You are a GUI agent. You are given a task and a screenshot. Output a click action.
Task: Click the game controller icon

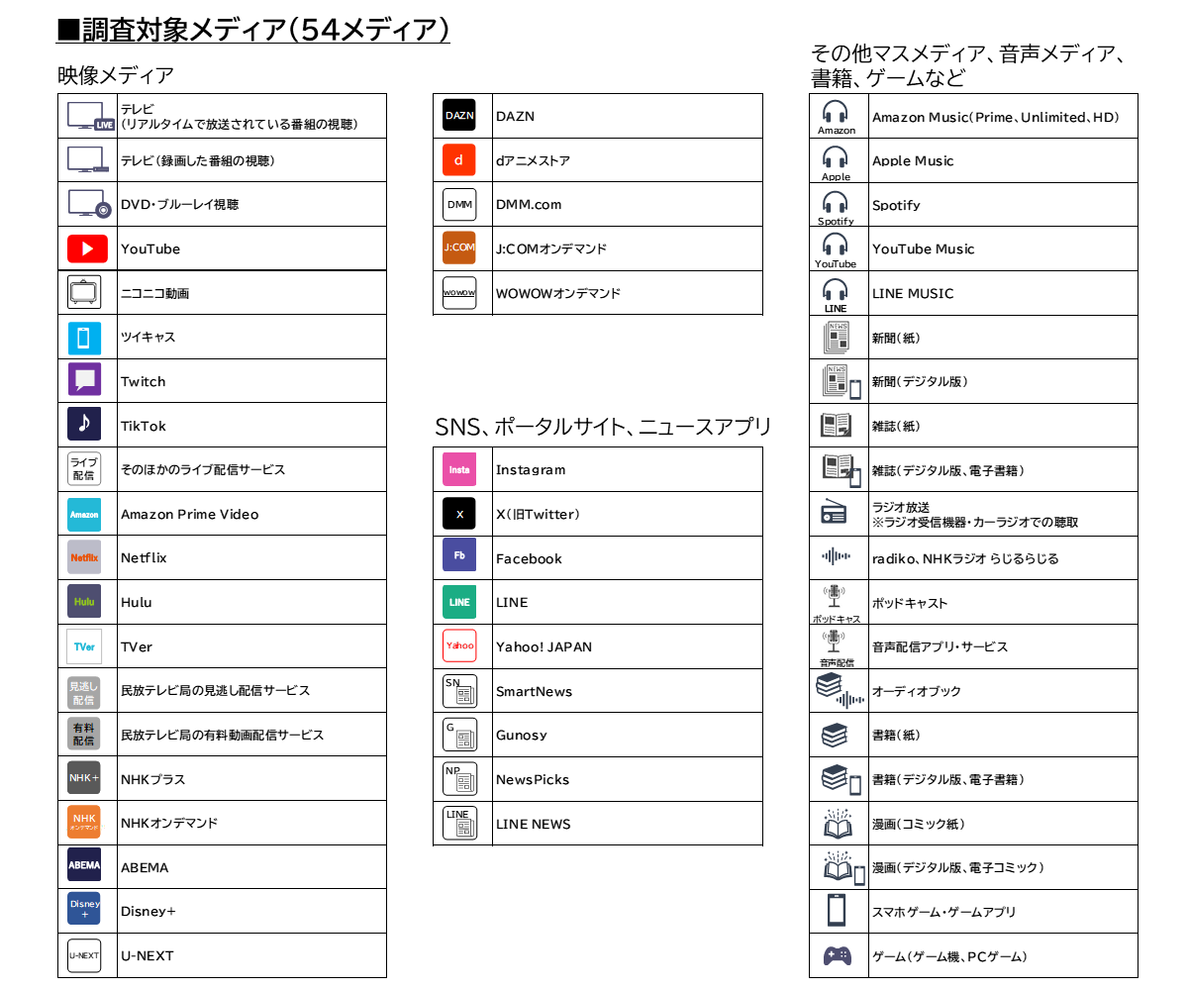(837, 956)
